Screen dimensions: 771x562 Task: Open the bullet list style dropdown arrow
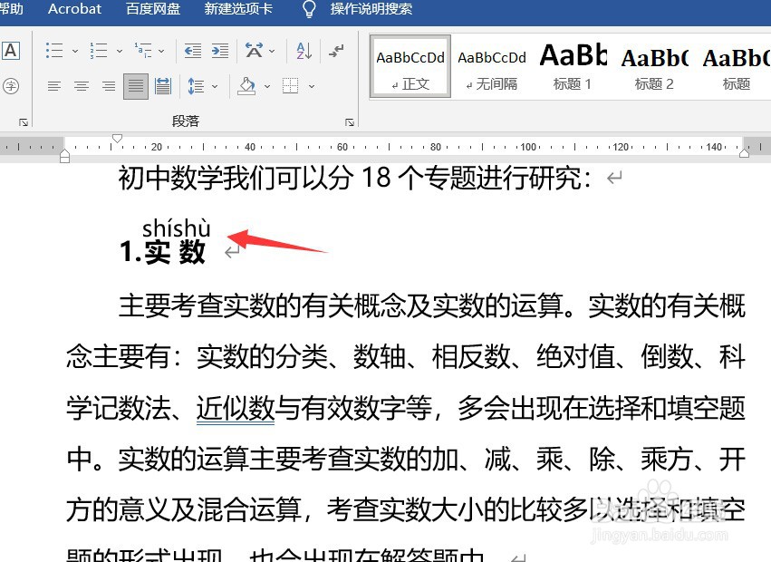pos(75,51)
